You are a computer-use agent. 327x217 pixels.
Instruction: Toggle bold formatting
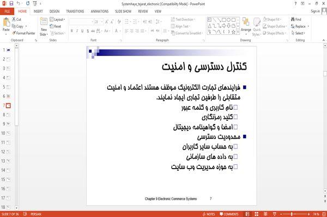[72, 31]
